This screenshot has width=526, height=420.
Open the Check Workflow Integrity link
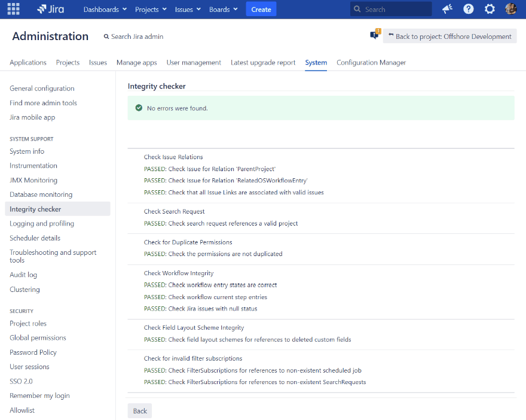tap(178, 273)
